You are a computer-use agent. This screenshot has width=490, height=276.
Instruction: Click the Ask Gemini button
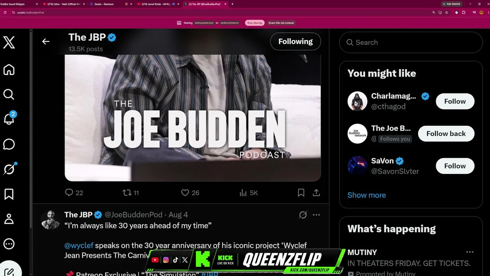click(x=451, y=4)
